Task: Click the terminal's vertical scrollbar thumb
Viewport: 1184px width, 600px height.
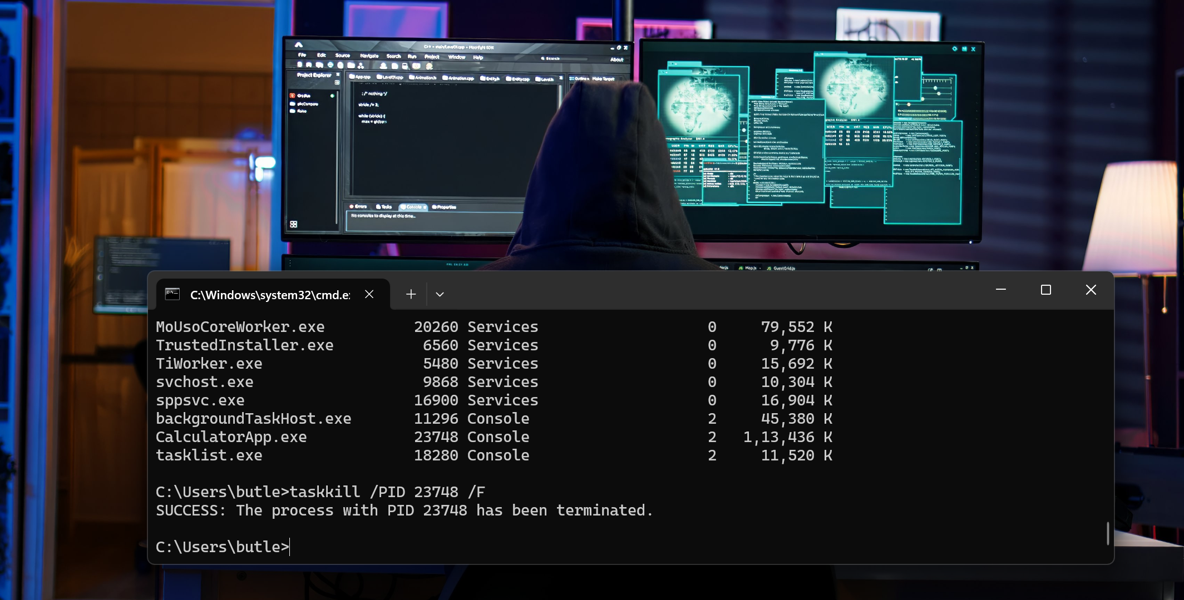Action: click(1107, 533)
